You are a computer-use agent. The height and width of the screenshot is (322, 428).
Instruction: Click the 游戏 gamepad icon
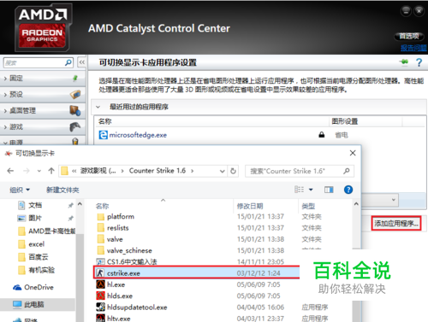[x=75, y=126]
